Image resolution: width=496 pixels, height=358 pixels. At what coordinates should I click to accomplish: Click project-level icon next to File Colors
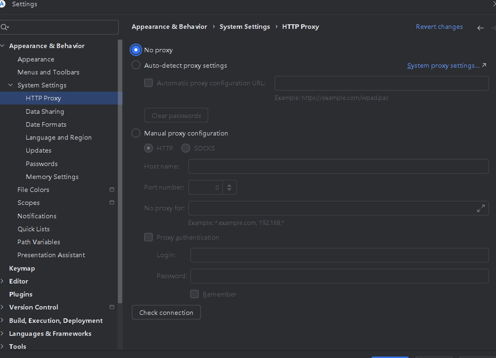[x=112, y=189]
